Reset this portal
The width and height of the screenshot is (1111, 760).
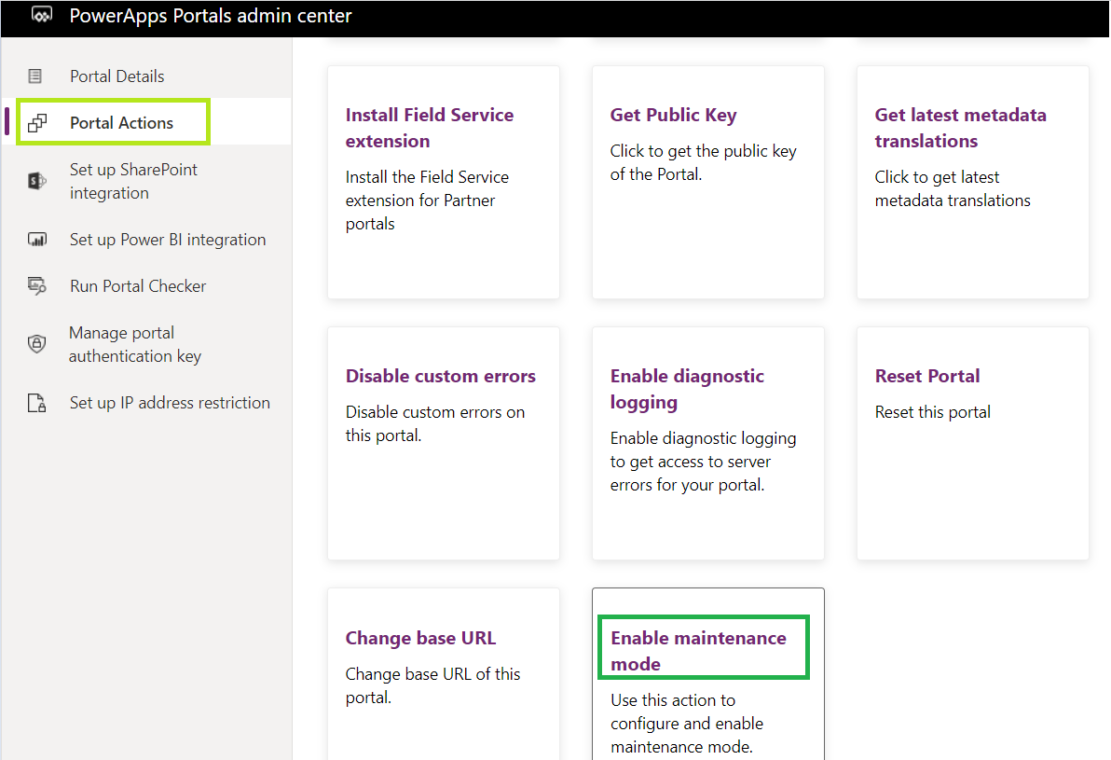tap(927, 376)
